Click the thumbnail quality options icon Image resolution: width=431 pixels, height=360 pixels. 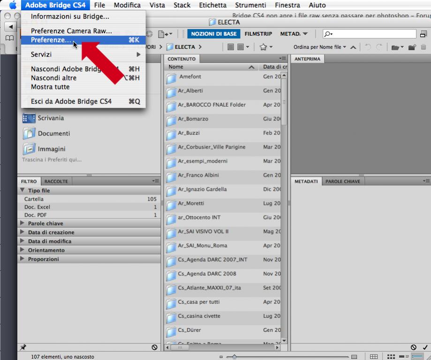[231, 47]
